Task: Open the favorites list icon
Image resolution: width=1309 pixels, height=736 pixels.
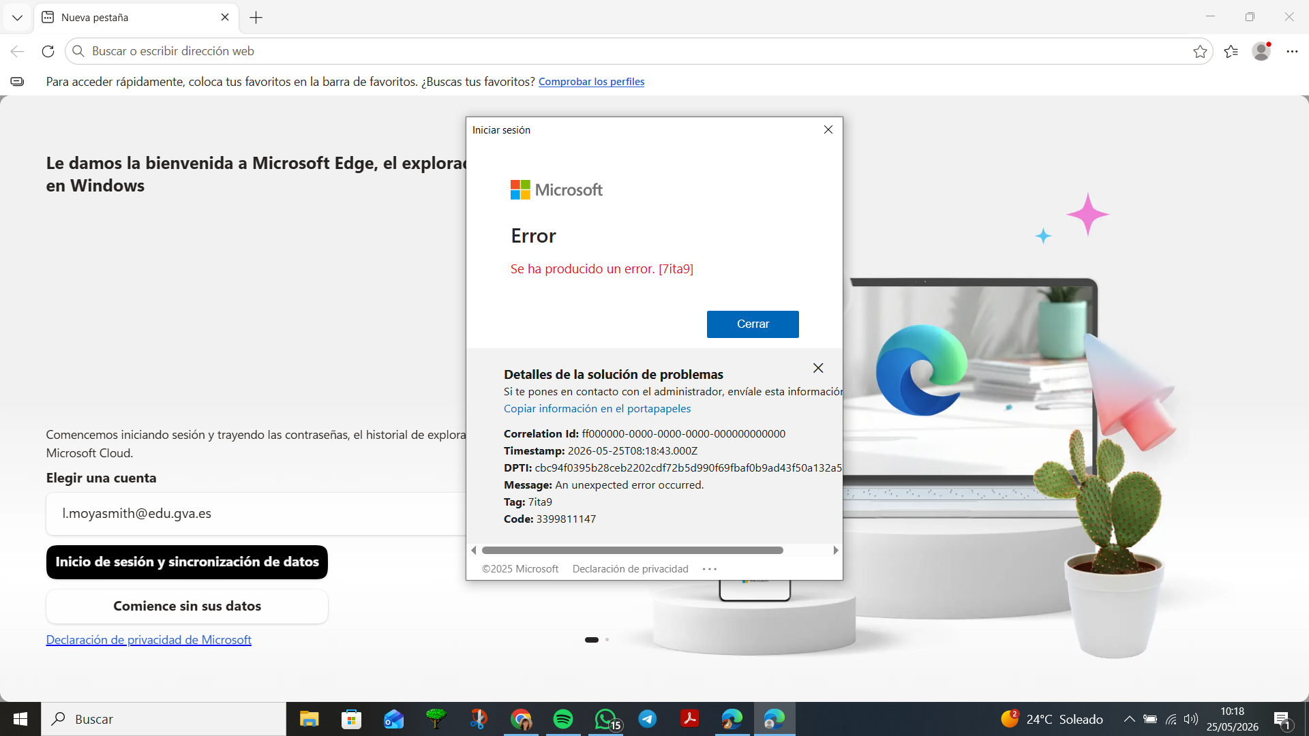Action: pyautogui.click(x=1231, y=51)
